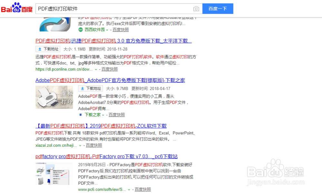Viewport: 322px width, 193px height.
Task: Click text 更新时间: 2018-04-17
Action: click(151, 89)
